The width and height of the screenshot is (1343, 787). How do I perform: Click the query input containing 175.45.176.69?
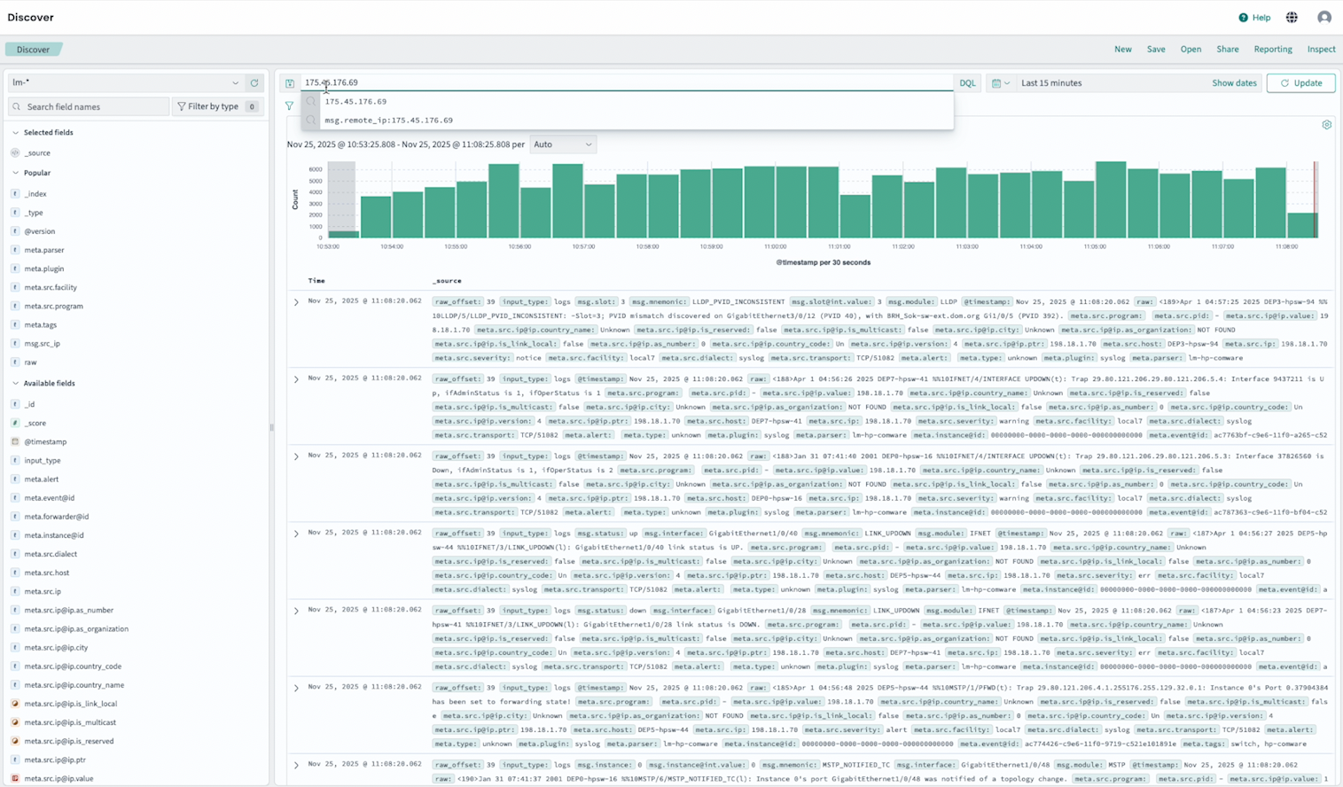pos(627,82)
